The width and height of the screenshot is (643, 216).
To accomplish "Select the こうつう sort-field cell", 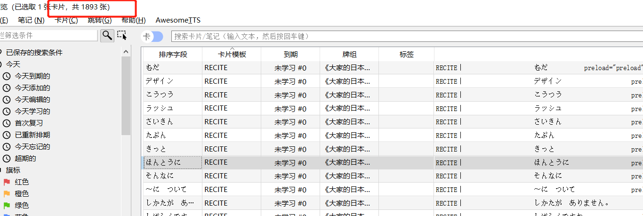I will (x=173, y=95).
